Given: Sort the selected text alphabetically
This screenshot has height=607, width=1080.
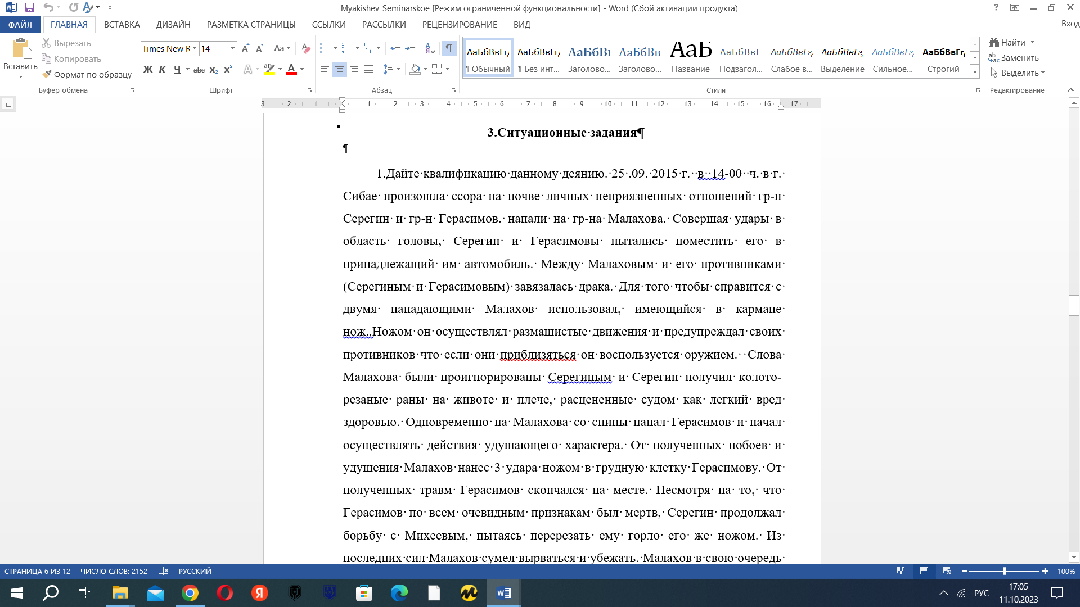Looking at the screenshot, I should [430, 49].
